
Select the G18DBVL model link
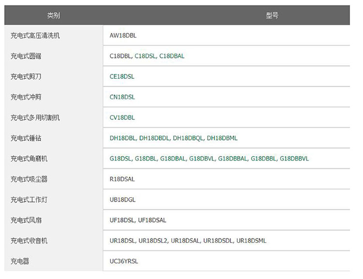pyautogui.click(x=202, y=159)
